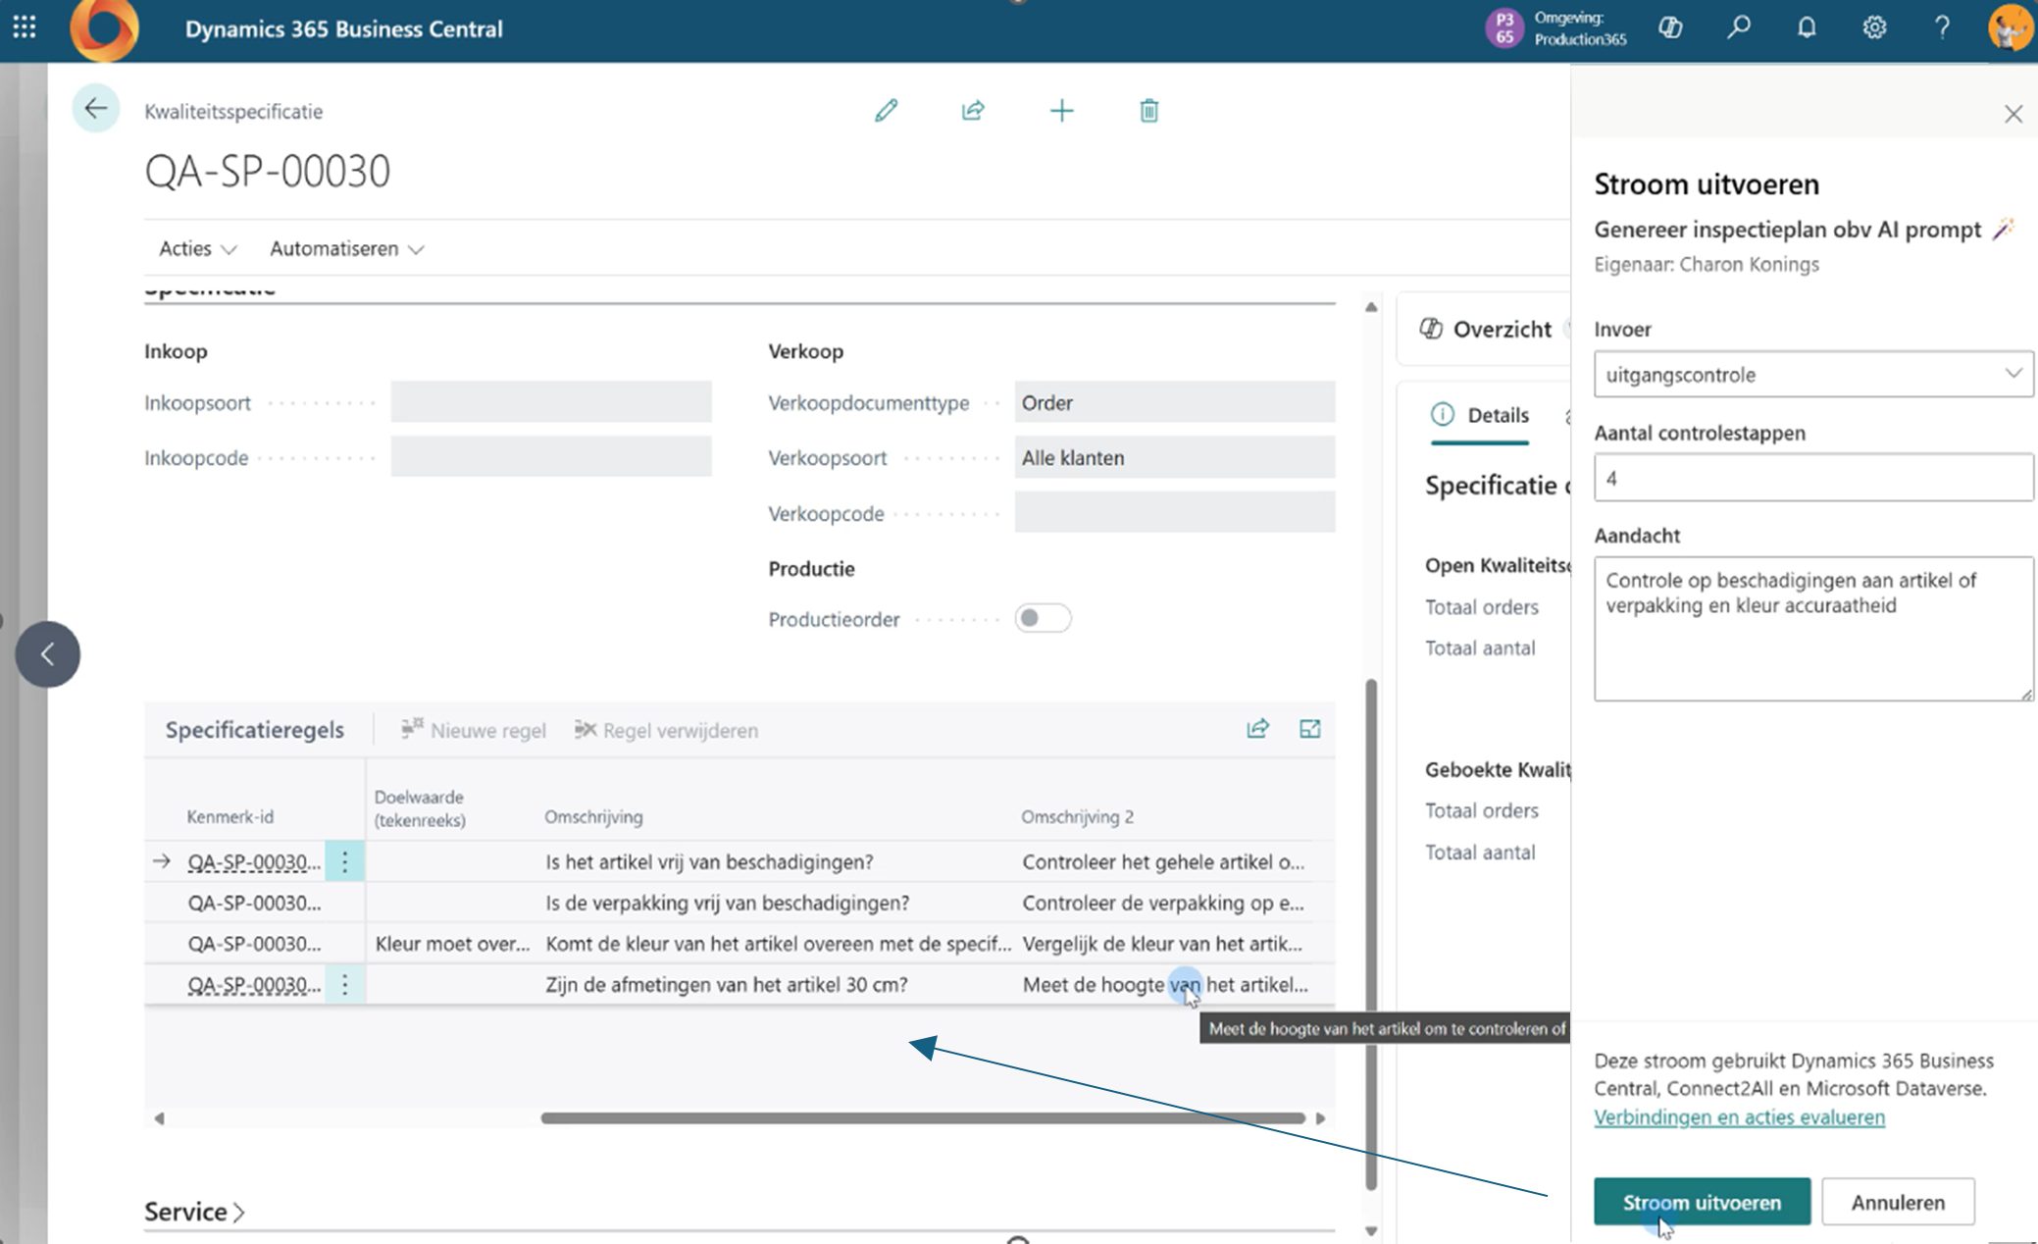The width and height of the screenshot is (2038, 1244).
Task: Click the Aandacht text area
Action: [x=1813, y=629]
